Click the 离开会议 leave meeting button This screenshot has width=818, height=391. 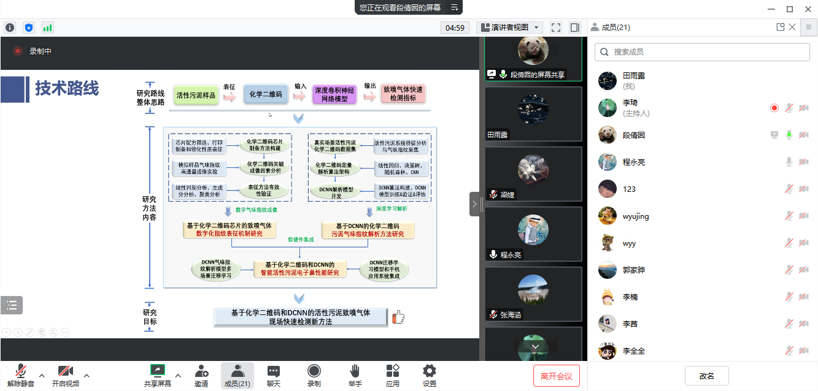(x=556, y=376)
